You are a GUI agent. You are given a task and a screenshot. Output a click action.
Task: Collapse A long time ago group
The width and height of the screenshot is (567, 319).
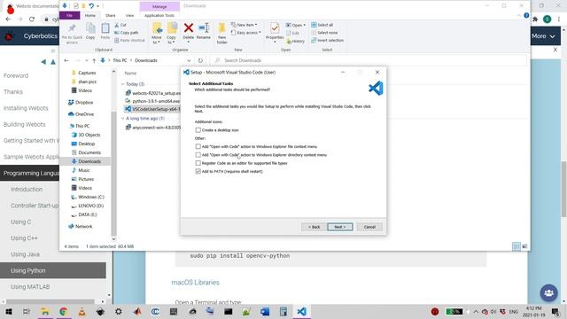pos(122,118)
